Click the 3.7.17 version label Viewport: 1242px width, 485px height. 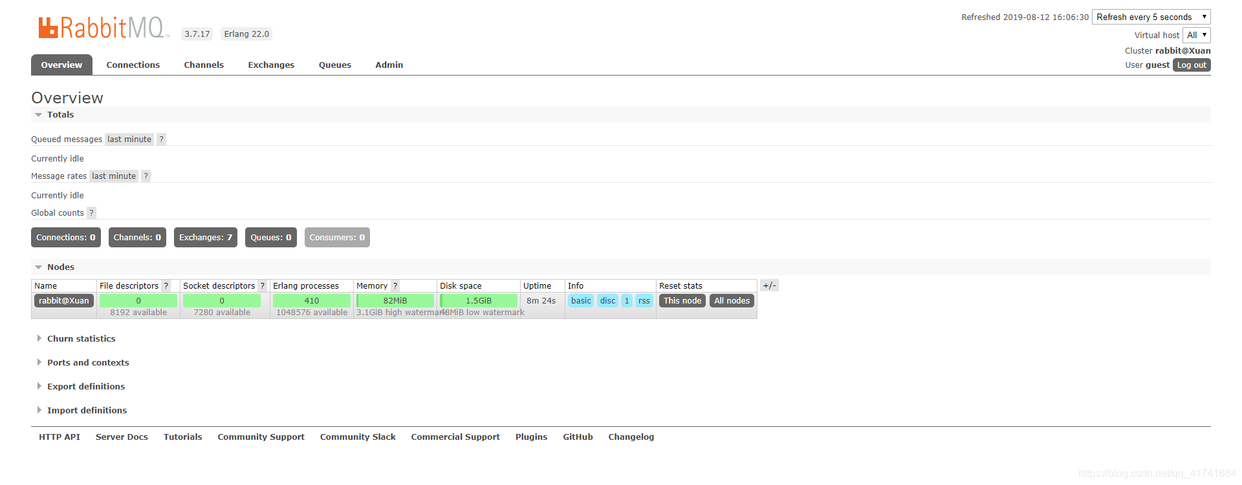coord(197,34)
